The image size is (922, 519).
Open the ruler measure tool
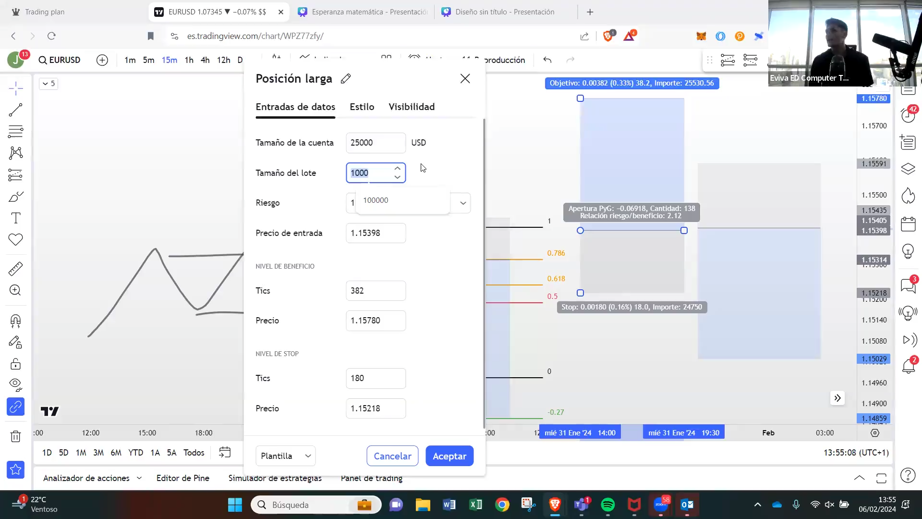coord(15,269)
